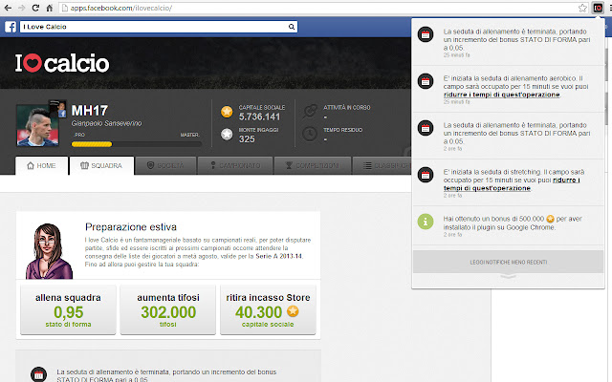
Task: Click the Facebook logo icon
Action: coord(11,27)
